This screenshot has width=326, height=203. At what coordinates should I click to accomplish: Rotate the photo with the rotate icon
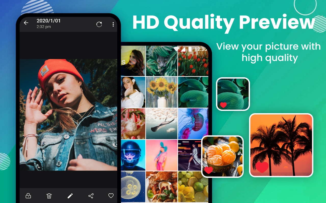(x=99, y=24)
